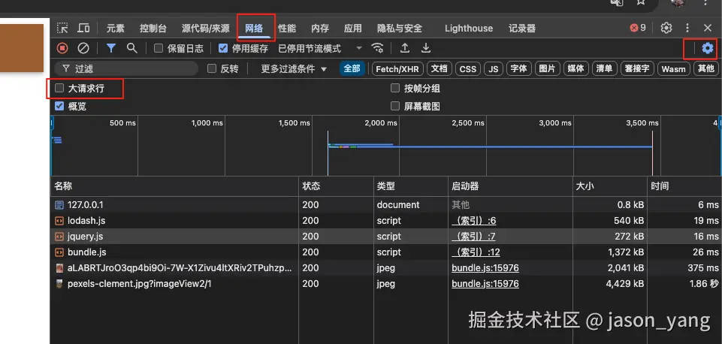Click the 2,000 ms overview timeline marker

point(381,123)
